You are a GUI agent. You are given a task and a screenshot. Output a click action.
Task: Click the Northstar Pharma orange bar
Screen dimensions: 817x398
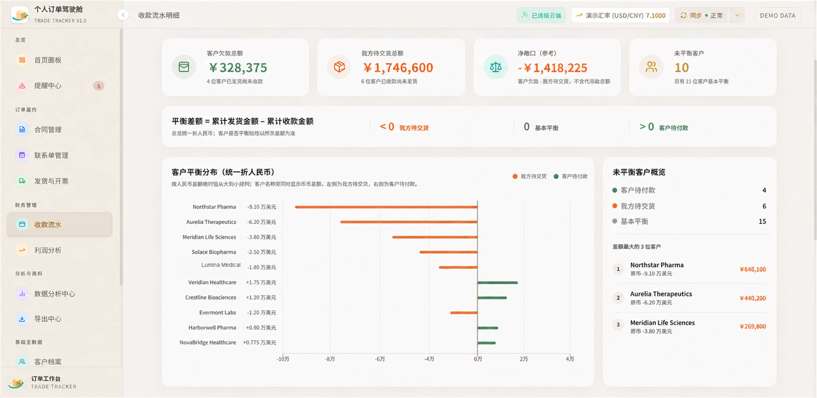(386, 207)
